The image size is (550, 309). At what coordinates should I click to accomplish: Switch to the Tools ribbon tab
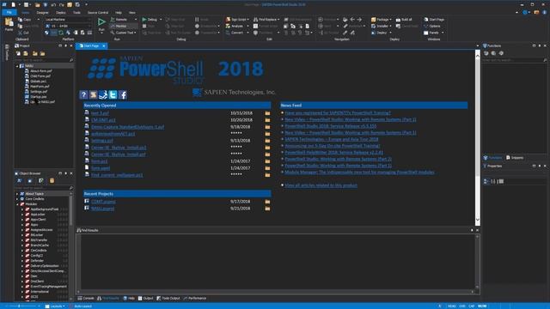coord(76,13)
